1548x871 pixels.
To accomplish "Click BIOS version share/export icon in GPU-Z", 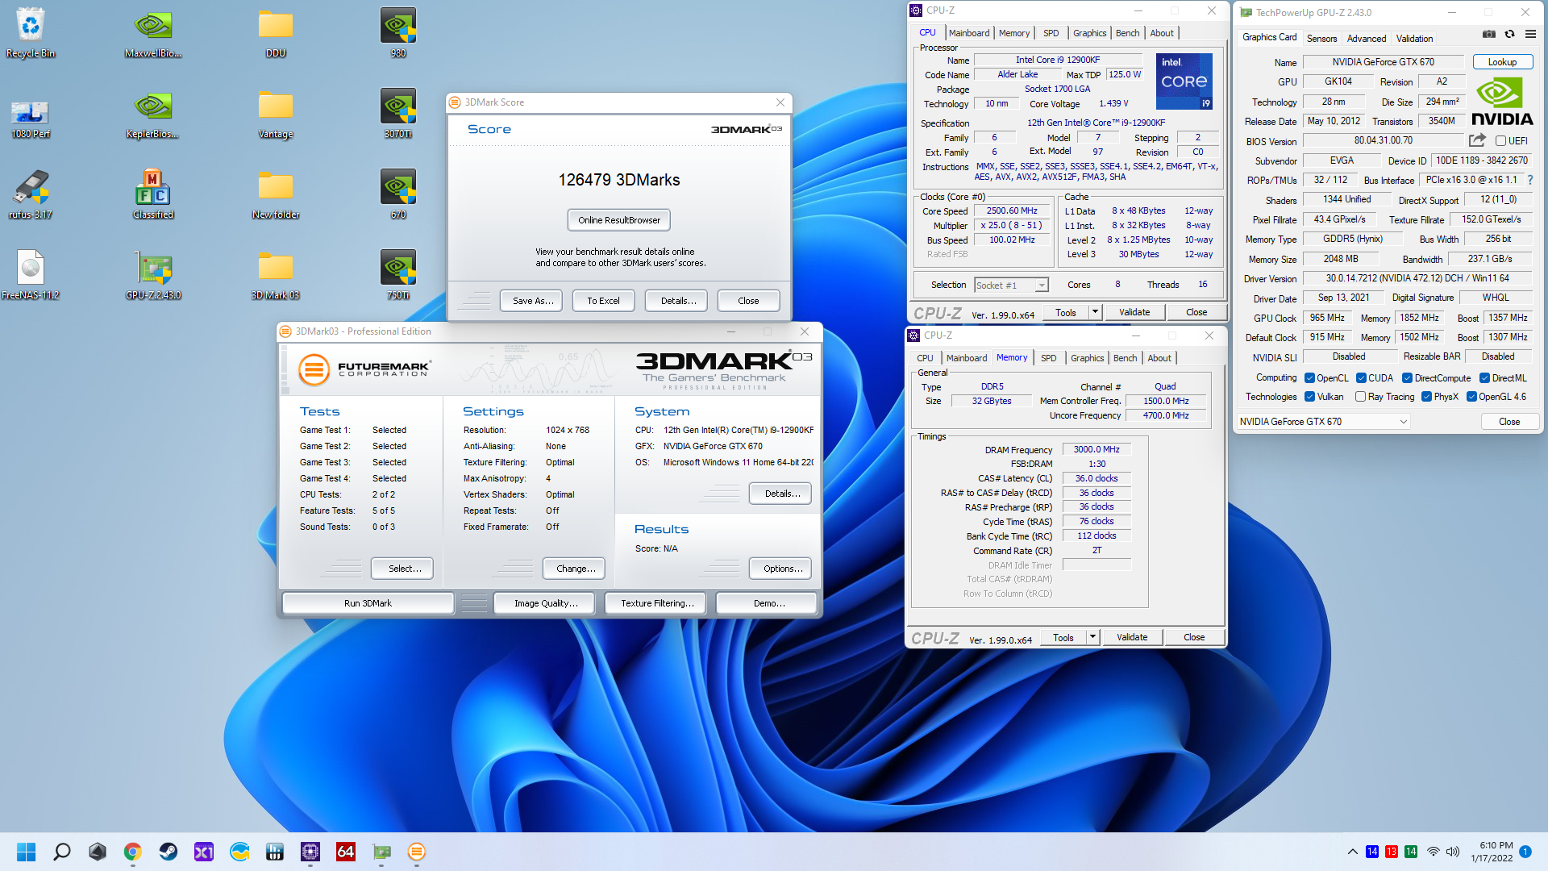I will [1477, 140].
